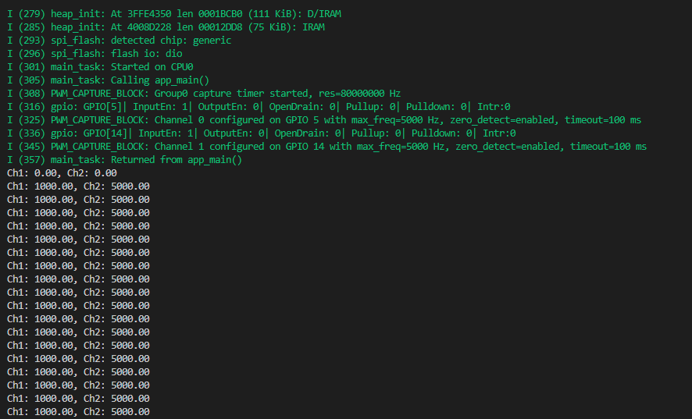Click the timestamp '(308)' of PWM_CAPTURE_BLOCK

click(x=31, y=94)
